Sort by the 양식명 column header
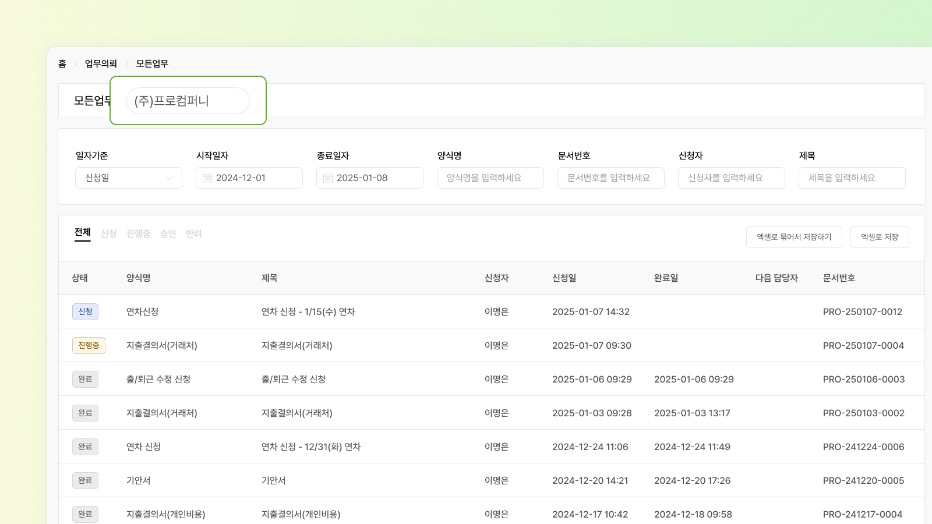 click(x=139, y=278)
